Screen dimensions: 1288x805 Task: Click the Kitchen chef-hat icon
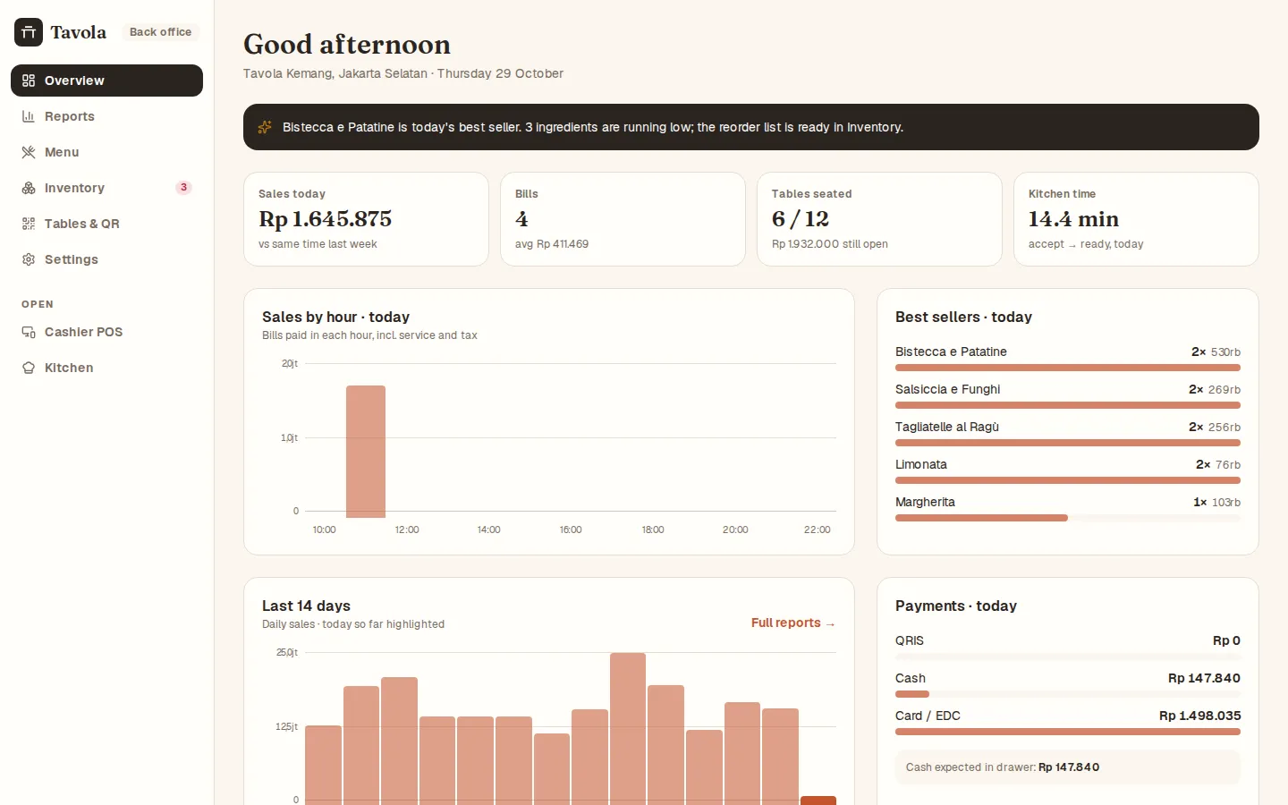(29, 368)
